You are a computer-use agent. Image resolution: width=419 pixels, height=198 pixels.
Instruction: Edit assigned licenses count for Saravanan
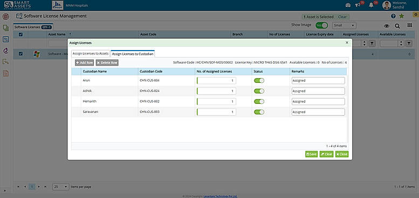point(216,112)
